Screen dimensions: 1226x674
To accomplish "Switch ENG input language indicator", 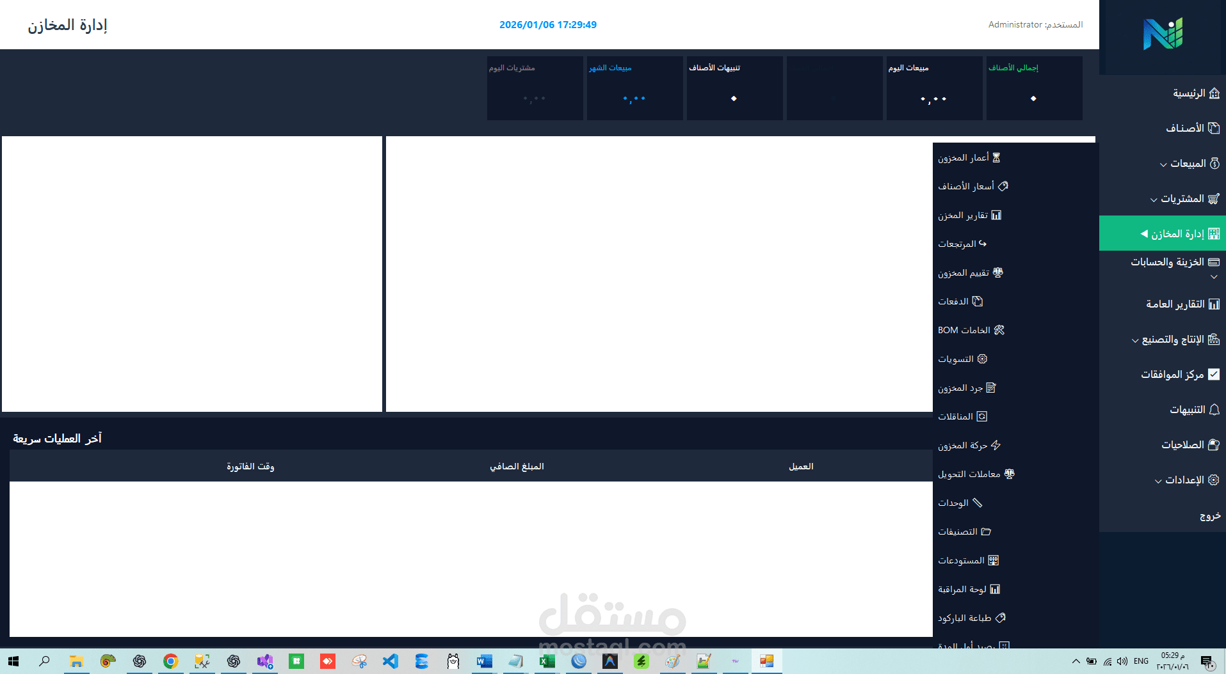I will (1141, 661).
